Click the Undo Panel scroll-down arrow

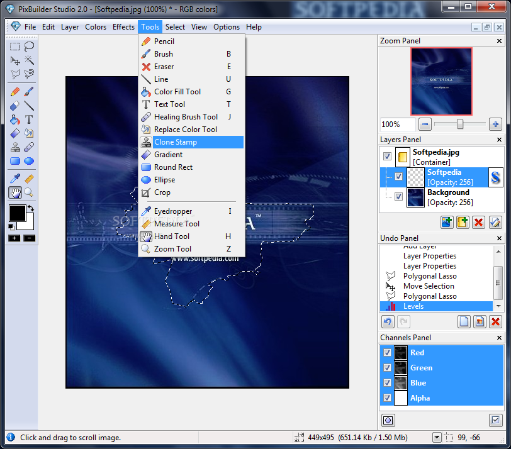[x=498, y=306]
